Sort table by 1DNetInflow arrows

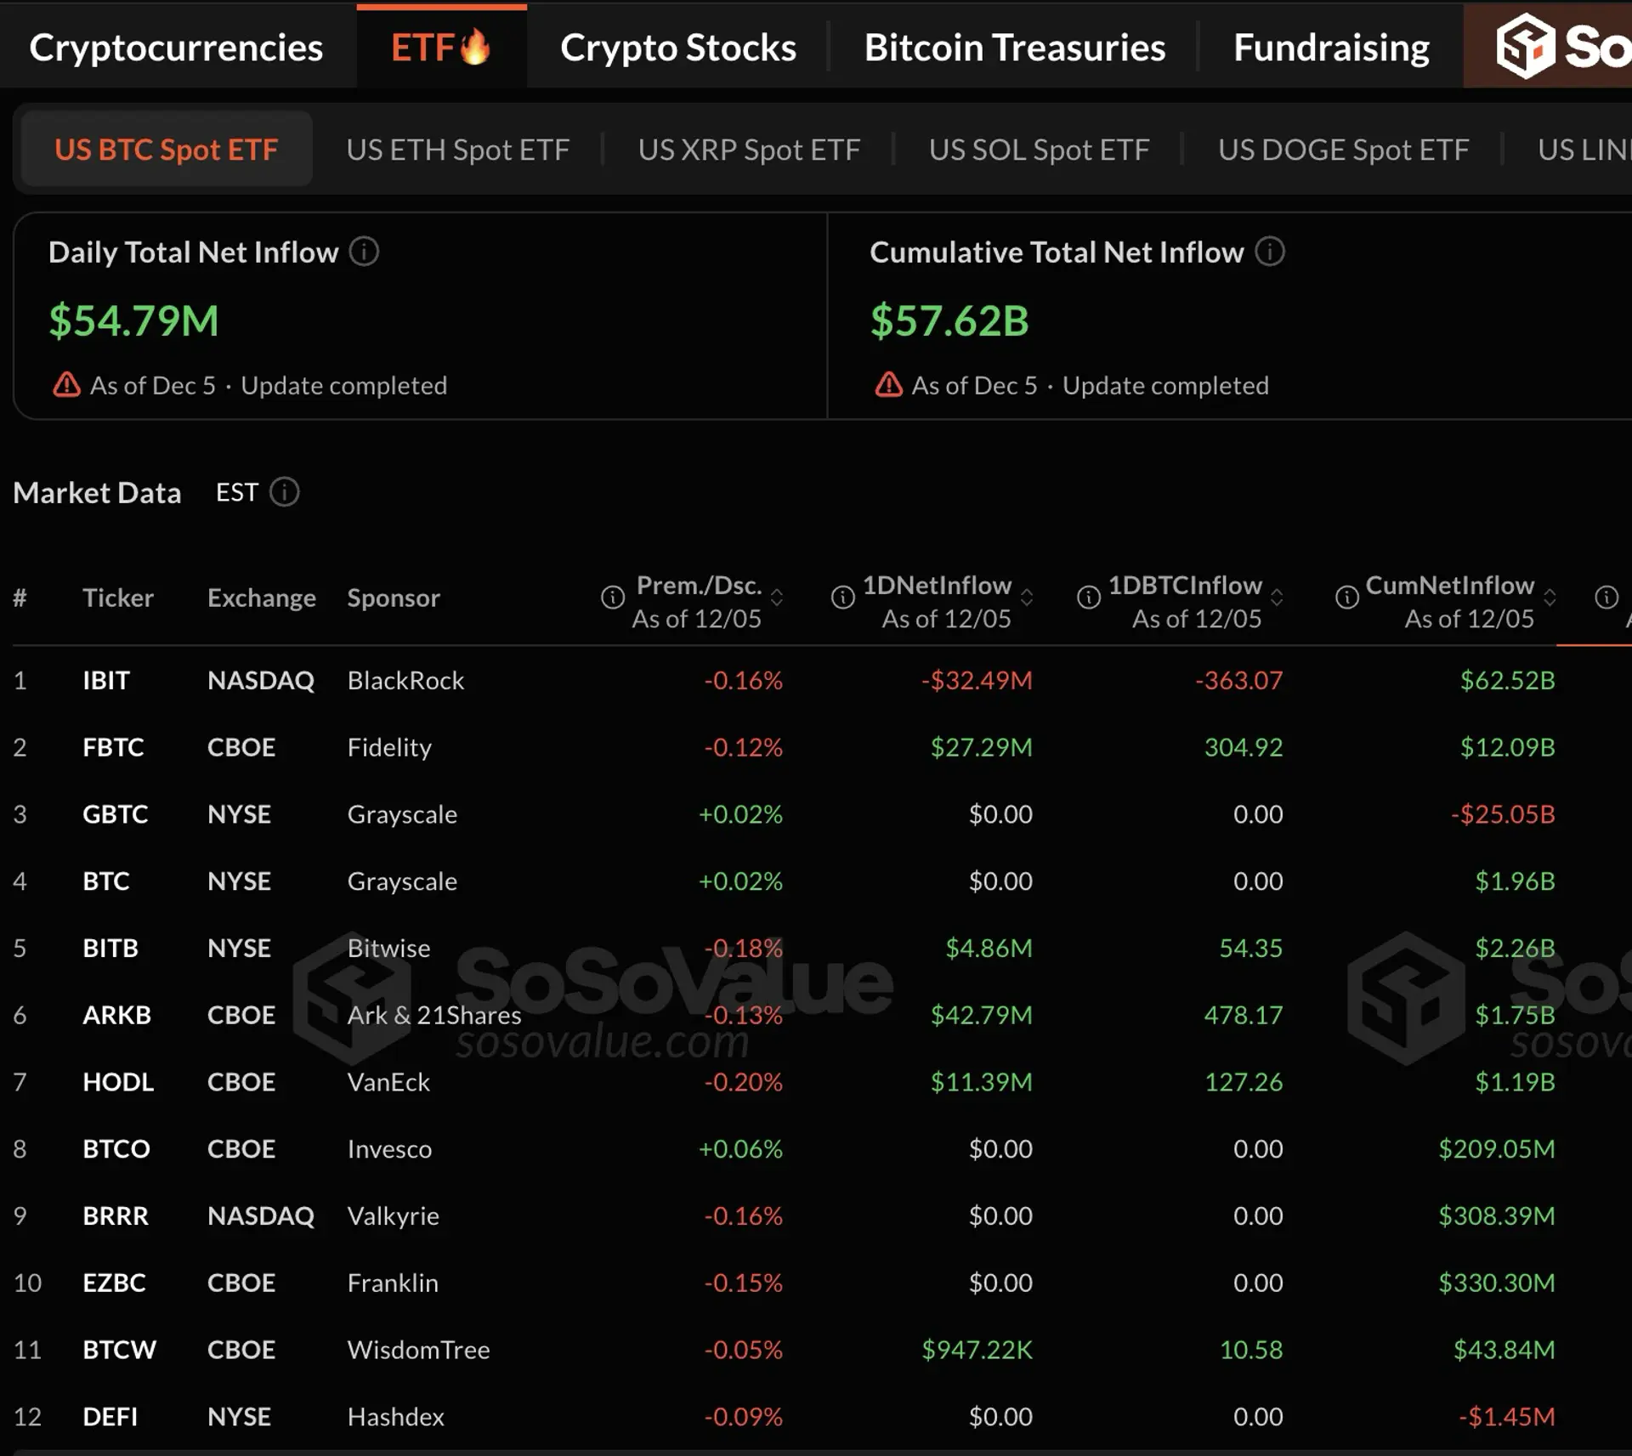click(x=1027, y=598)
